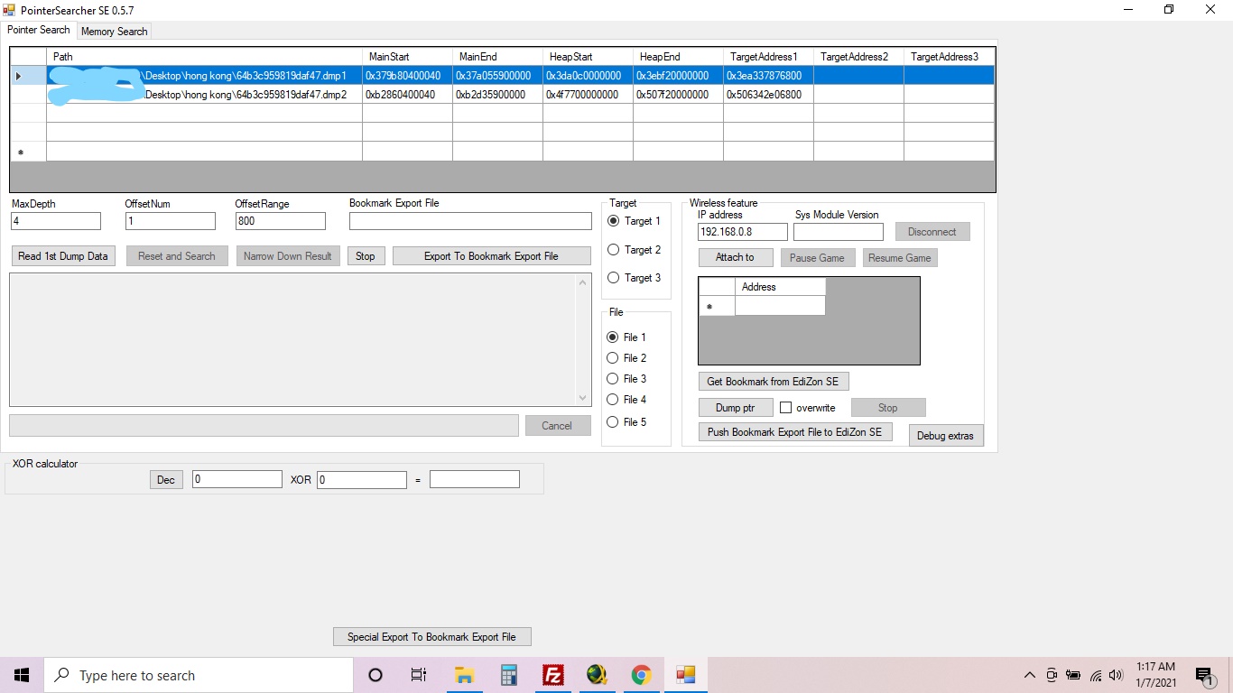Viewport: 1233px width, 693px height.
Task: Click the Meet Now tray icon
Action: tap(1052, 675)
